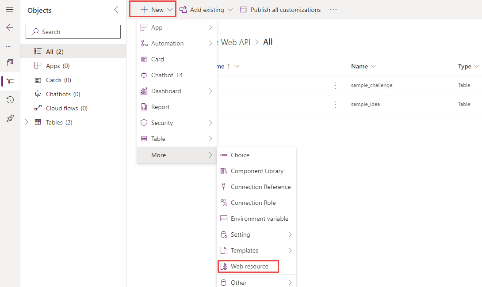Click the All breadcrumb link

click(268, 42)
